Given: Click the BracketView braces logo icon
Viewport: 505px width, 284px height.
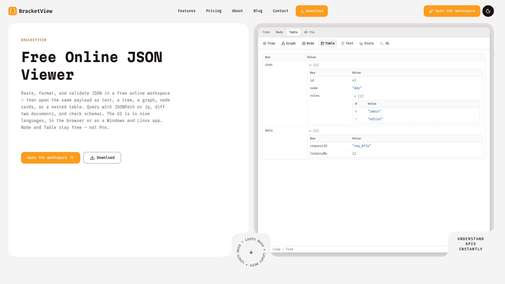Looking at the screenshot, I should (x=12, y=11).
